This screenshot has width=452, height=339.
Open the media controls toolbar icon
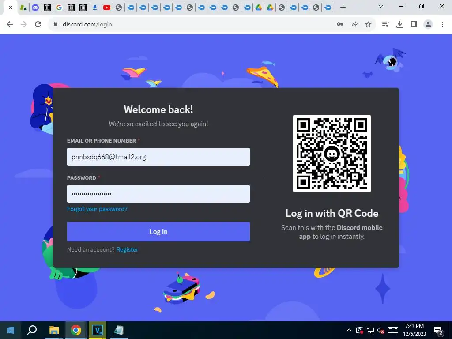[x=385, y=24]
